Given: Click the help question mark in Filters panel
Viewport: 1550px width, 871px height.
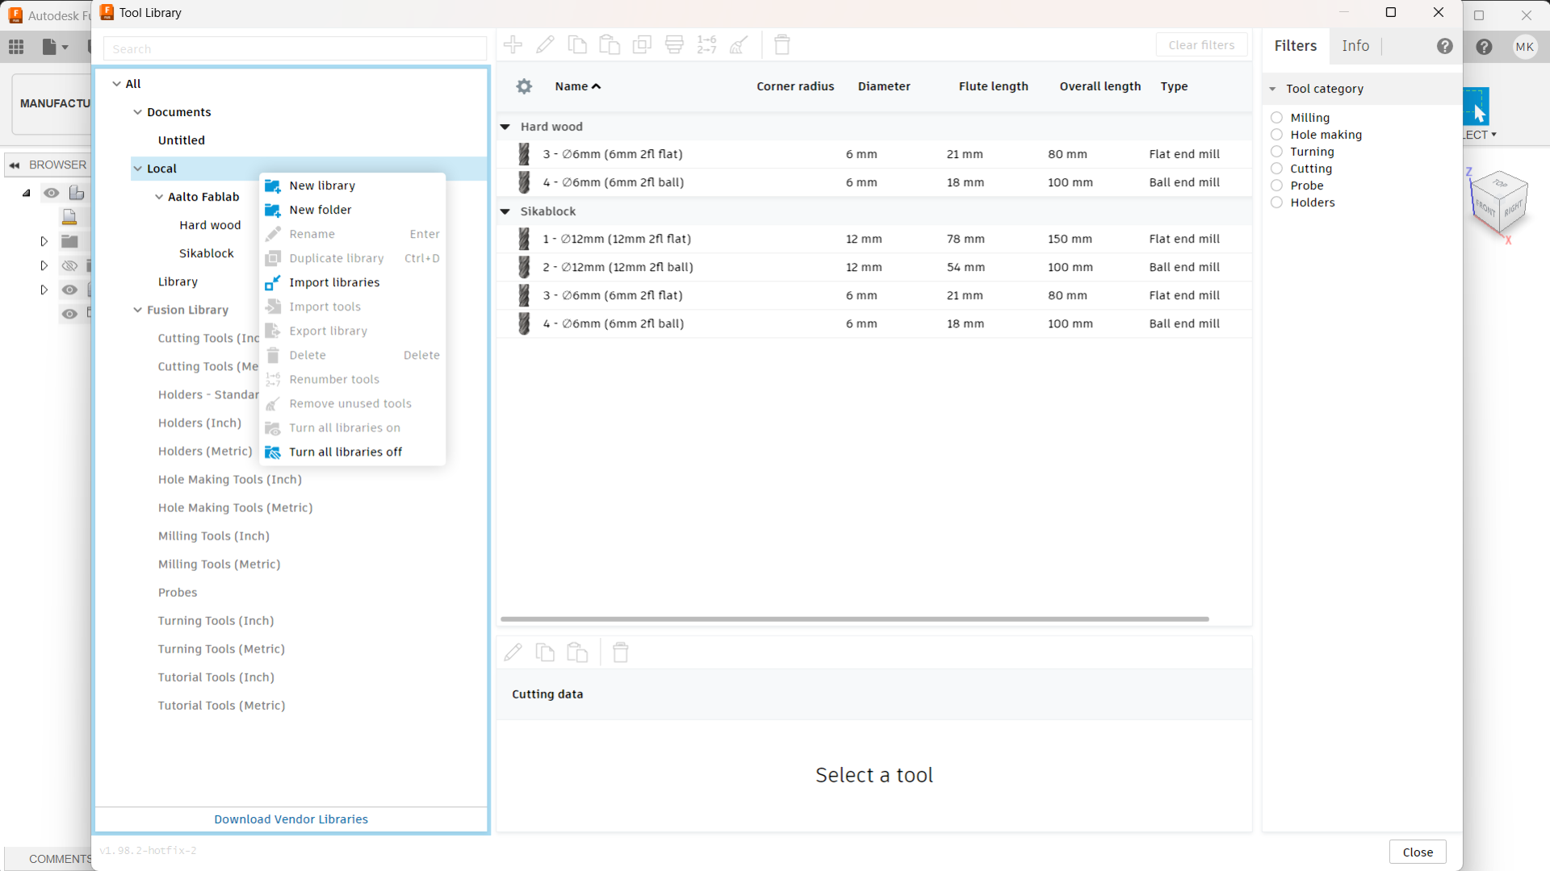Looking at the screenshot, I should point(1444,46).
